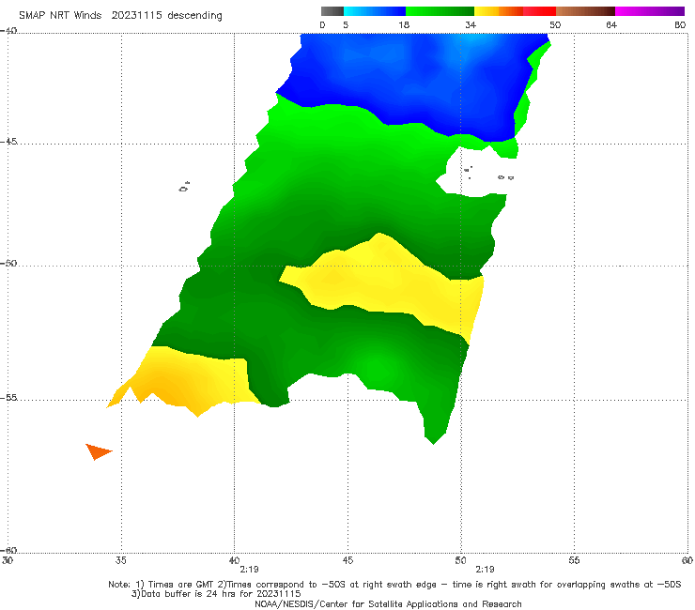Click the word "descending" in the title
Viewport: 695px width, 610px height.
[x=194, y=16]
